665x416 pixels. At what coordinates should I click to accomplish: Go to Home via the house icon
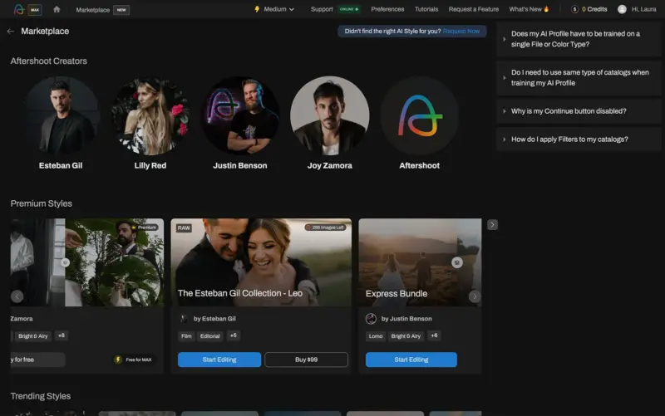(57, 9)
